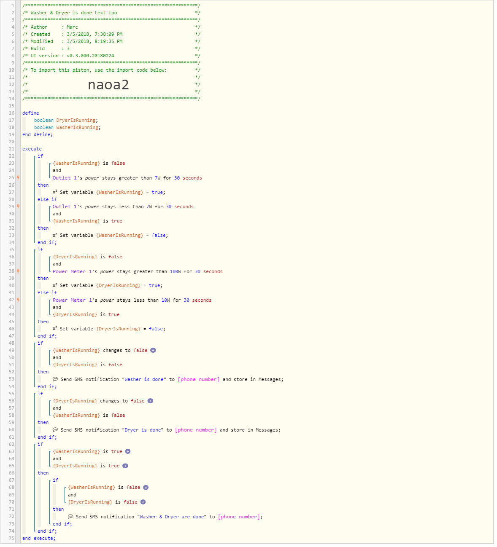The image size is (497, 547).
Task: Click x² icon for DryerIsRunning = false
Action: click(x=55, y=329)
